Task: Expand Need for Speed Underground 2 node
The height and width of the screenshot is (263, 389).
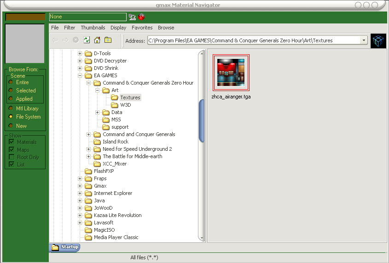Action: pyautogui.click(x=88, y=149)
